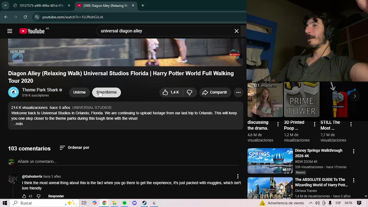Screen dimensions: 368x207
Task: Like the video with thumbs-up button
Action: (x=170, y=92)
